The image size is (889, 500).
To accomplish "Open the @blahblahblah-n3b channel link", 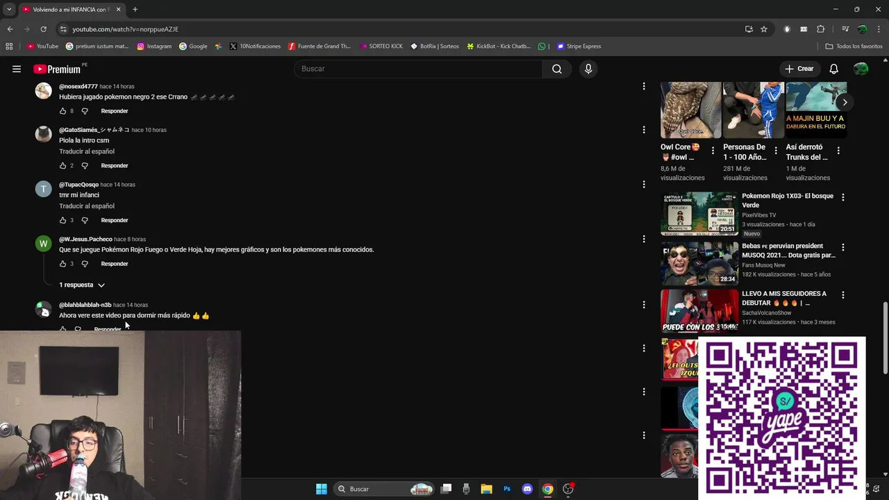I will (x=85, y=305).
